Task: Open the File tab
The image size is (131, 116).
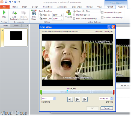Action: [x=5, y=7]
